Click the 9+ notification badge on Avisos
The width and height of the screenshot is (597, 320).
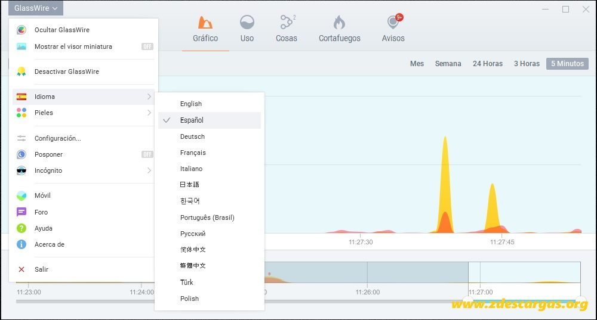(399, 17)
